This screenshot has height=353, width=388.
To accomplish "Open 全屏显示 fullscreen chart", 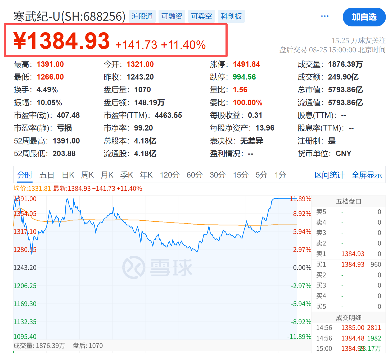I will pyautogui.click(x=367, y=175).
